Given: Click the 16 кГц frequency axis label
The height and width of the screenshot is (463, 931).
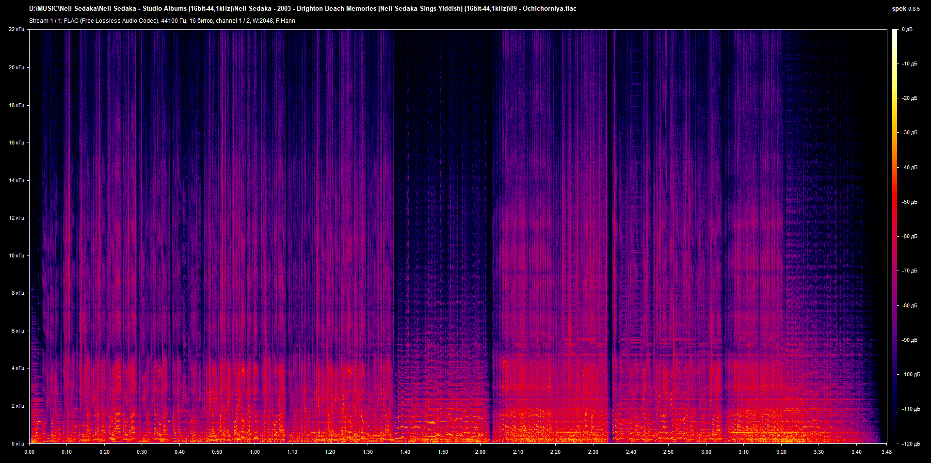Looking at the screenshot, I should 16,143.
